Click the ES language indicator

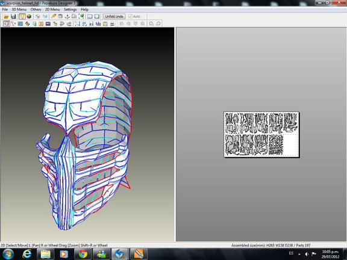pyautogui.click(x=291, y=253)
